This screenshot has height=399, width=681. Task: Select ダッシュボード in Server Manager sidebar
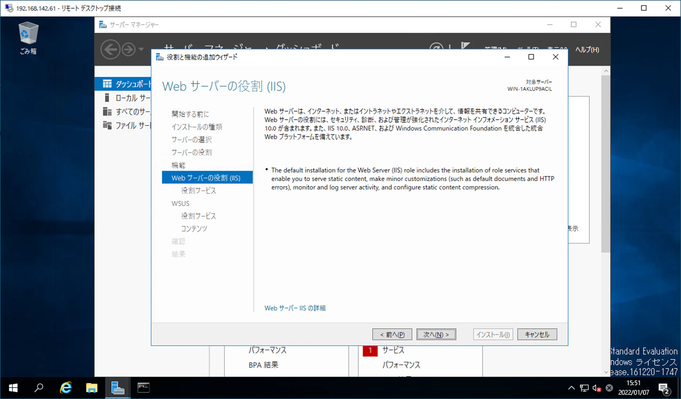point(123,84)
